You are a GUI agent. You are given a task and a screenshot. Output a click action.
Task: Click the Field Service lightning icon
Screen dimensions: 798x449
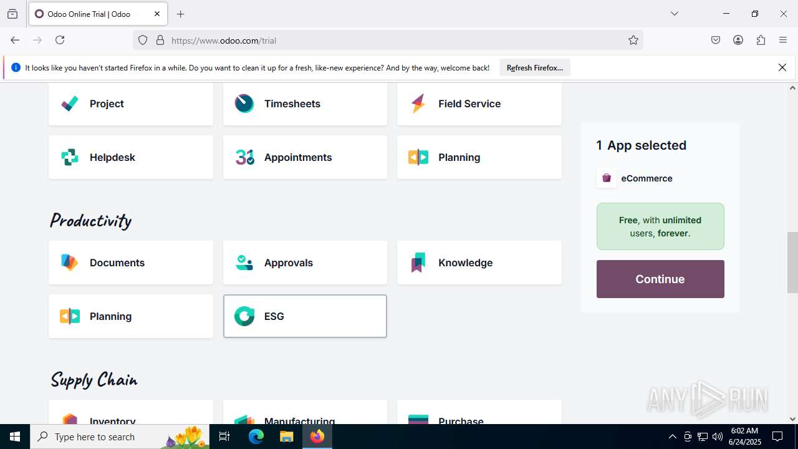[x=418, y=104]
